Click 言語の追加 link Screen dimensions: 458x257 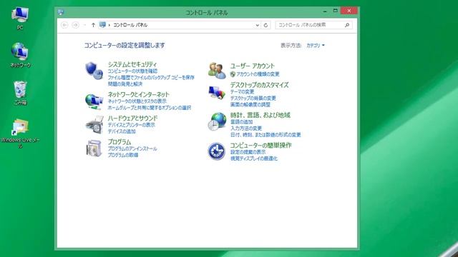coord(242,122)
